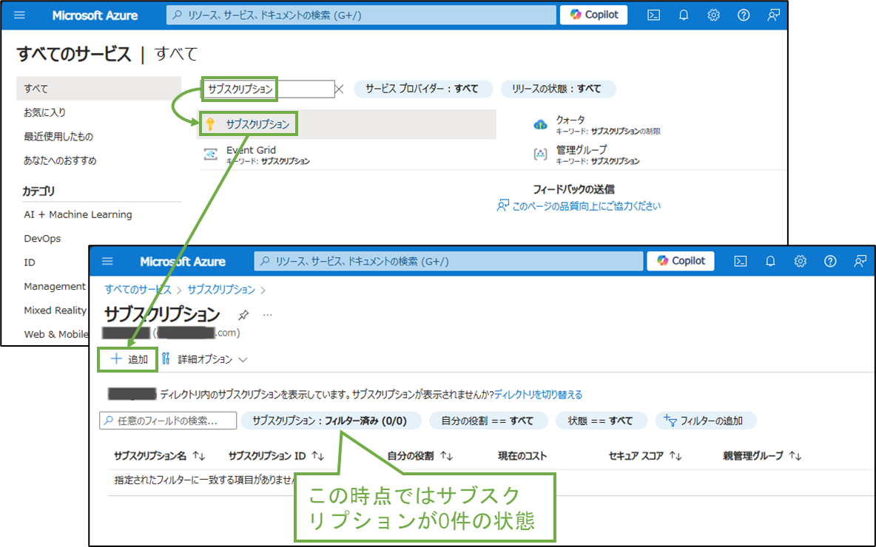Viewport: 876px width, 547px height.
Task: Select すべて in left sidebar
Action: click(99, 88)
